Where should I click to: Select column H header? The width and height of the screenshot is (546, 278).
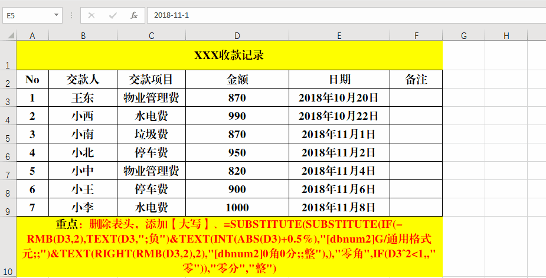(x=506, y=35)
